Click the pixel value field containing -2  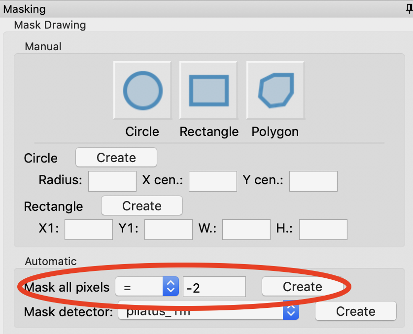point(214,287)
